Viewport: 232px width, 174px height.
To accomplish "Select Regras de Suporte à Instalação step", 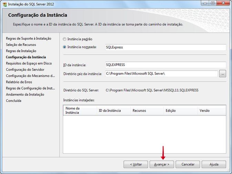I will [x=29, y=39].
